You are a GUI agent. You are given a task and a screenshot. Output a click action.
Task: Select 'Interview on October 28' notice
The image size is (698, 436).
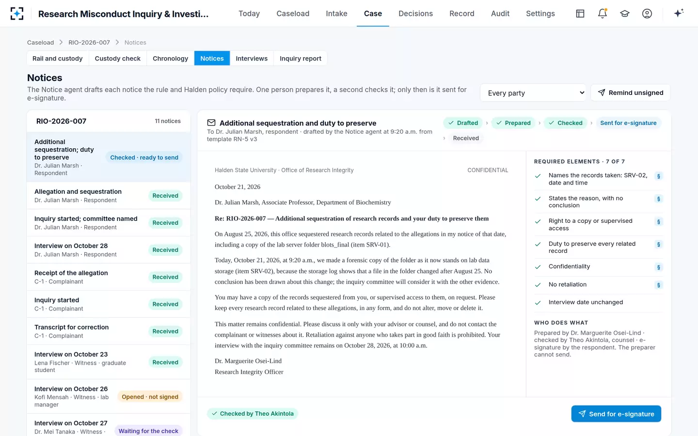point(109,250)
